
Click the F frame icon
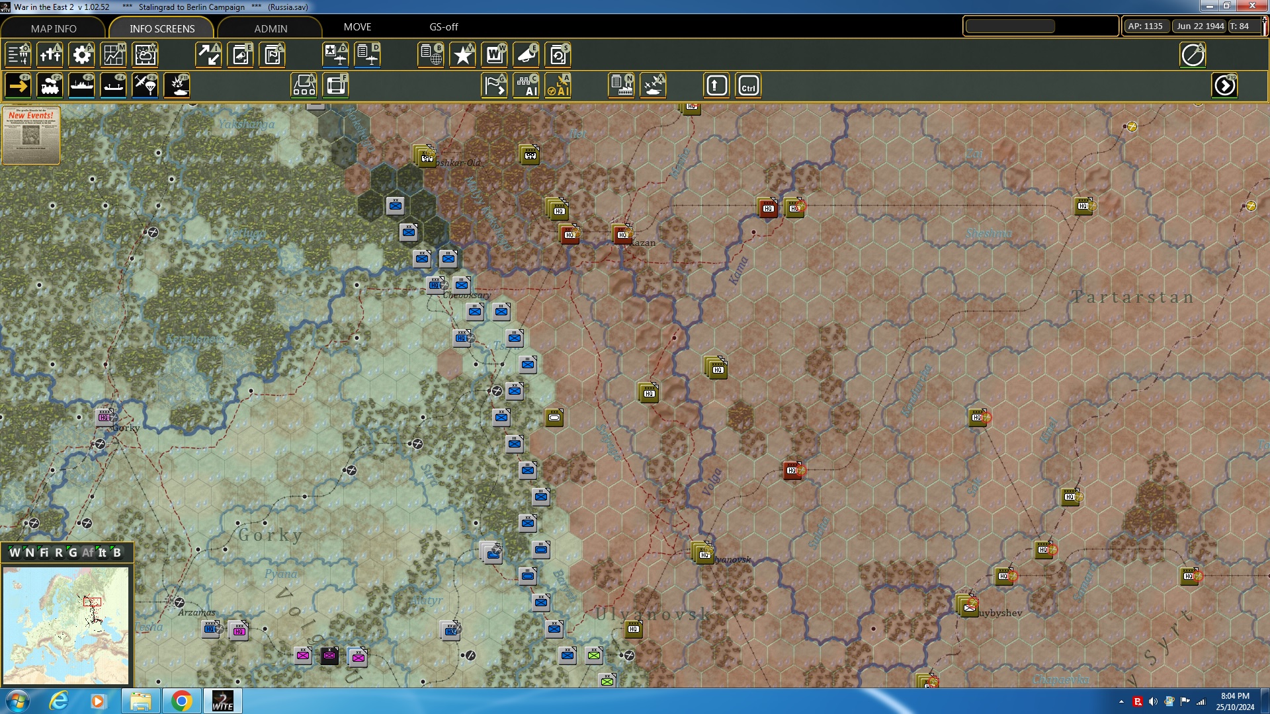click(336, 85)
